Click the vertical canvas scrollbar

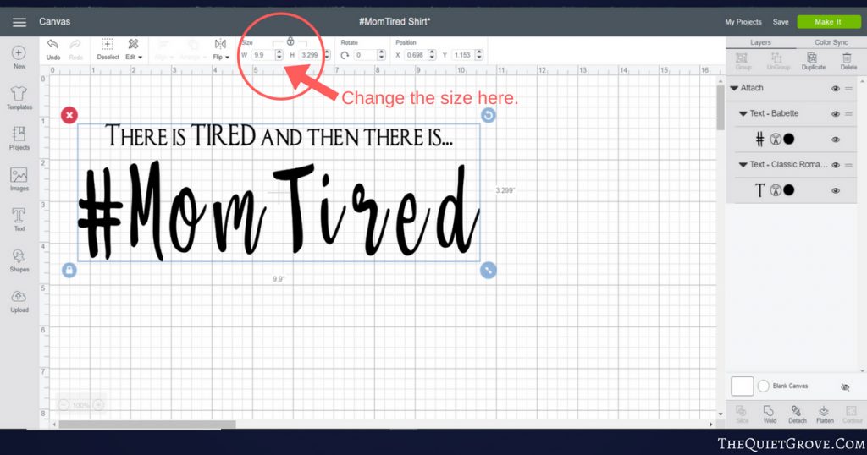(721, 107)
